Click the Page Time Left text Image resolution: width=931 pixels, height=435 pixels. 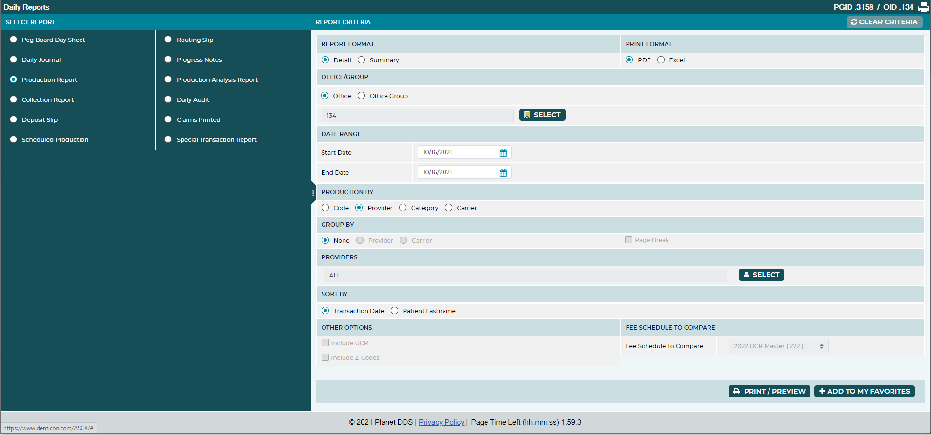[526, 422]
